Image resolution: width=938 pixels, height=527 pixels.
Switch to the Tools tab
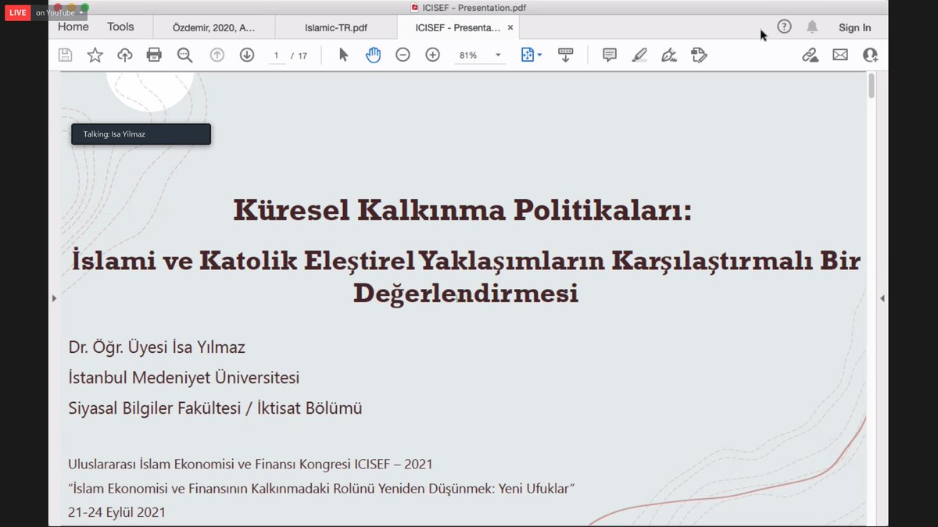120,27
